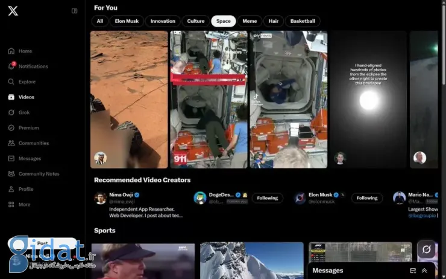Play the eclipse timelapse video
The height and width of the screenshot is (279, 446).
(x=369, y=100)
